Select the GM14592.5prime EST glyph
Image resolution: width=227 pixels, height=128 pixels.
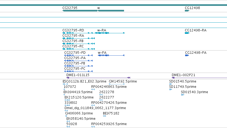click(x=117, y=84)
